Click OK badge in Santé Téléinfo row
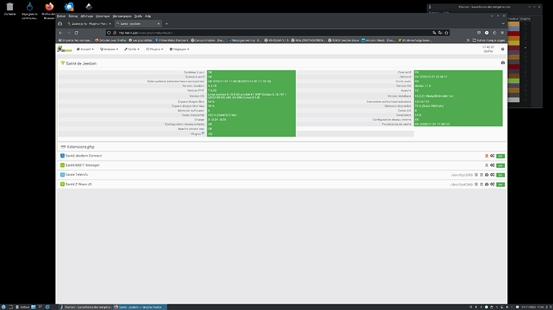 (500, 175)
